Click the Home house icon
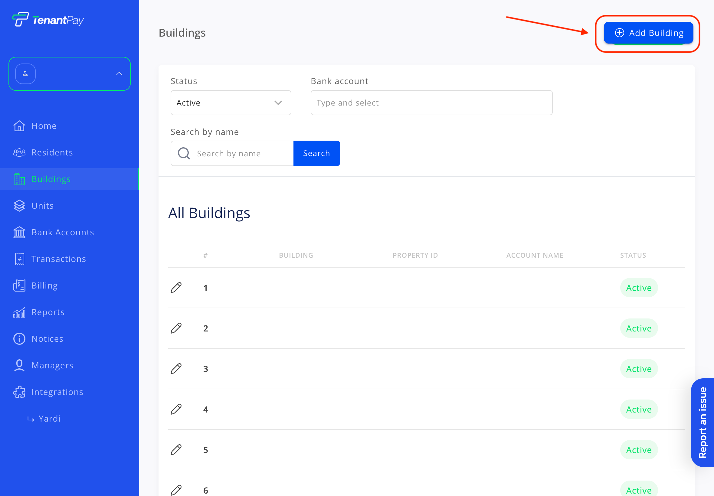This screenshot has width=714, height=496. [19, 126]
